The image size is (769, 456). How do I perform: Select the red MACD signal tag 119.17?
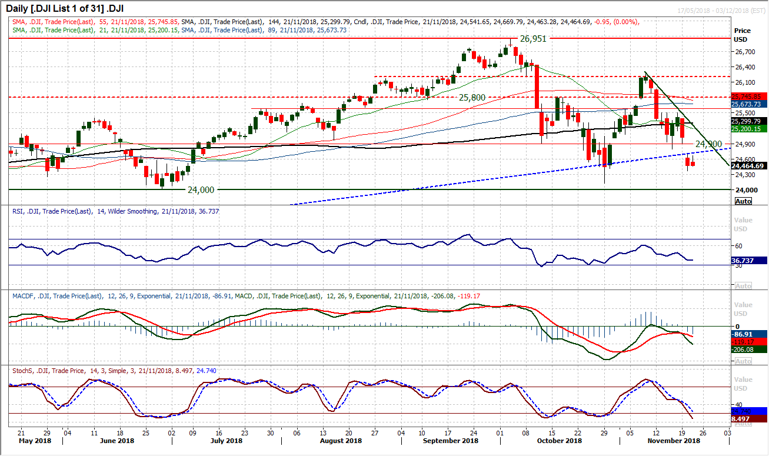748,341
